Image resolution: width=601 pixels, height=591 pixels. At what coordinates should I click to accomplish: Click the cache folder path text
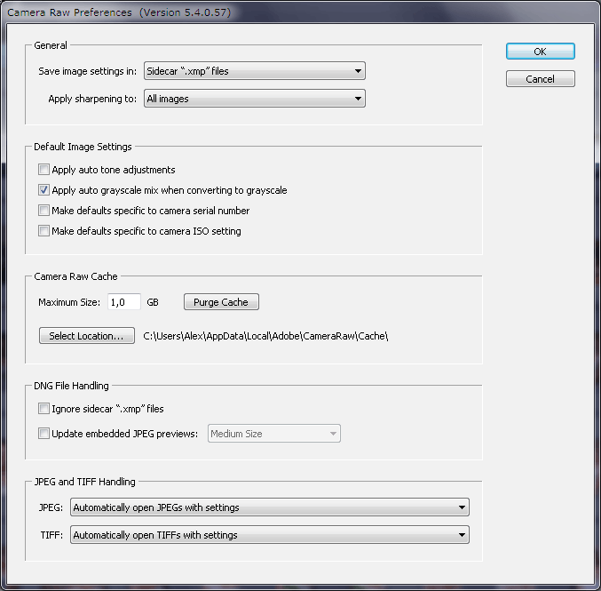click(266, 336)
